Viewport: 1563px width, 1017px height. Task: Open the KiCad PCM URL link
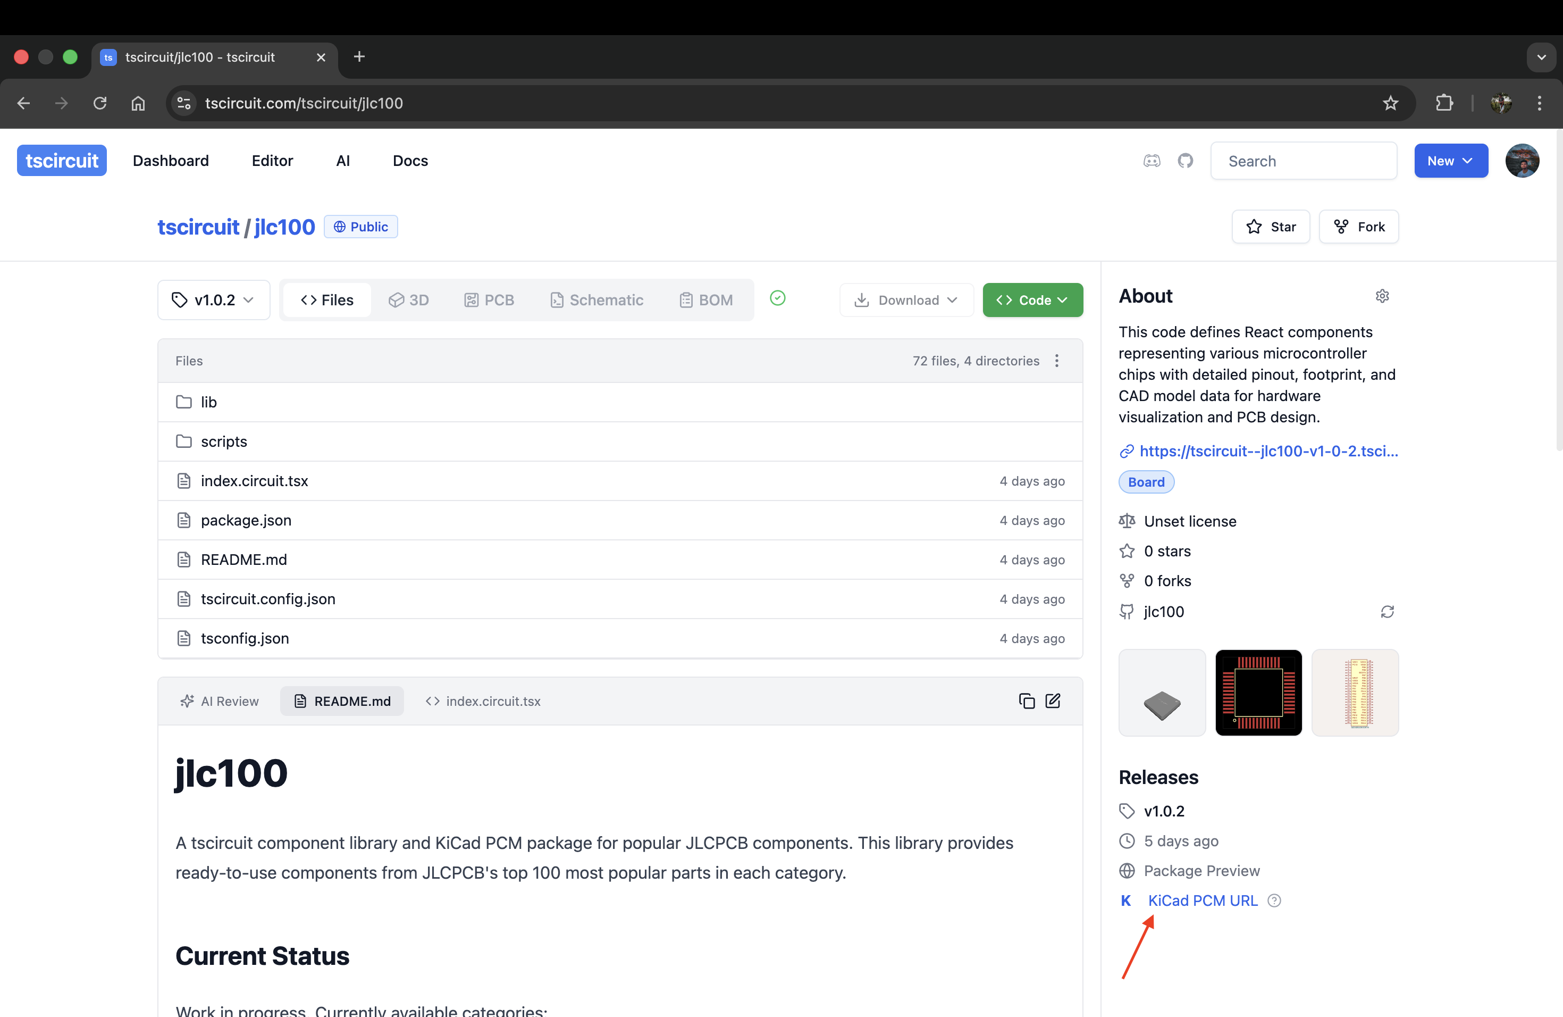[x=1202, y=901]
